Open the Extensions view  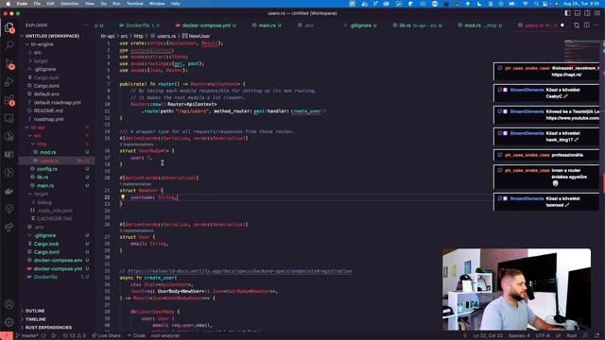pyautogui.click(x=9, y=101)
